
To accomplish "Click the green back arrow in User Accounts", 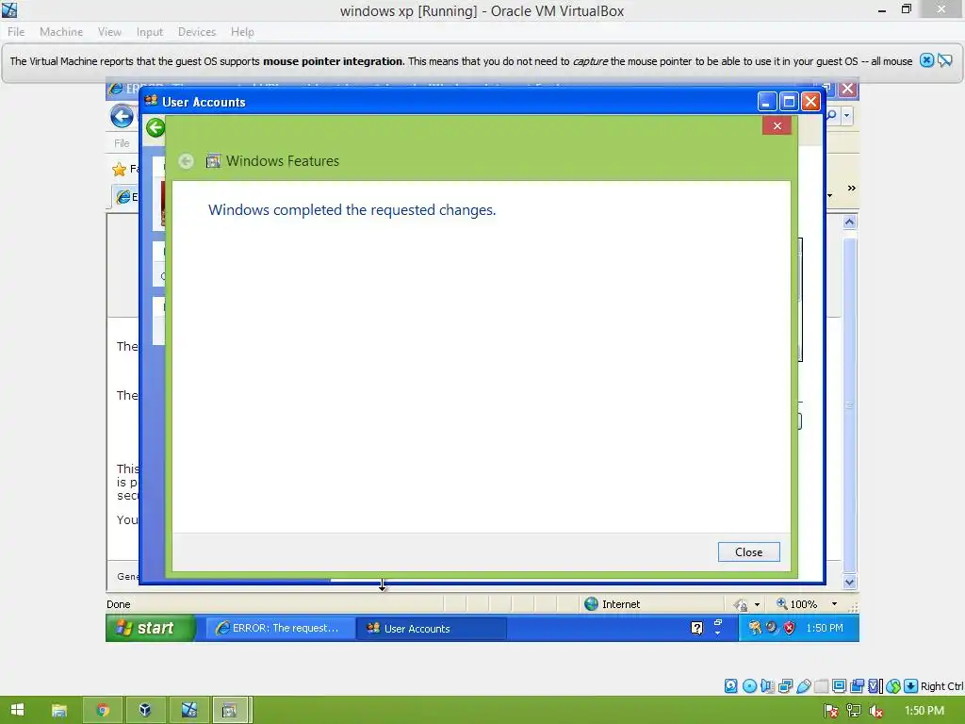I will point(155,127).
